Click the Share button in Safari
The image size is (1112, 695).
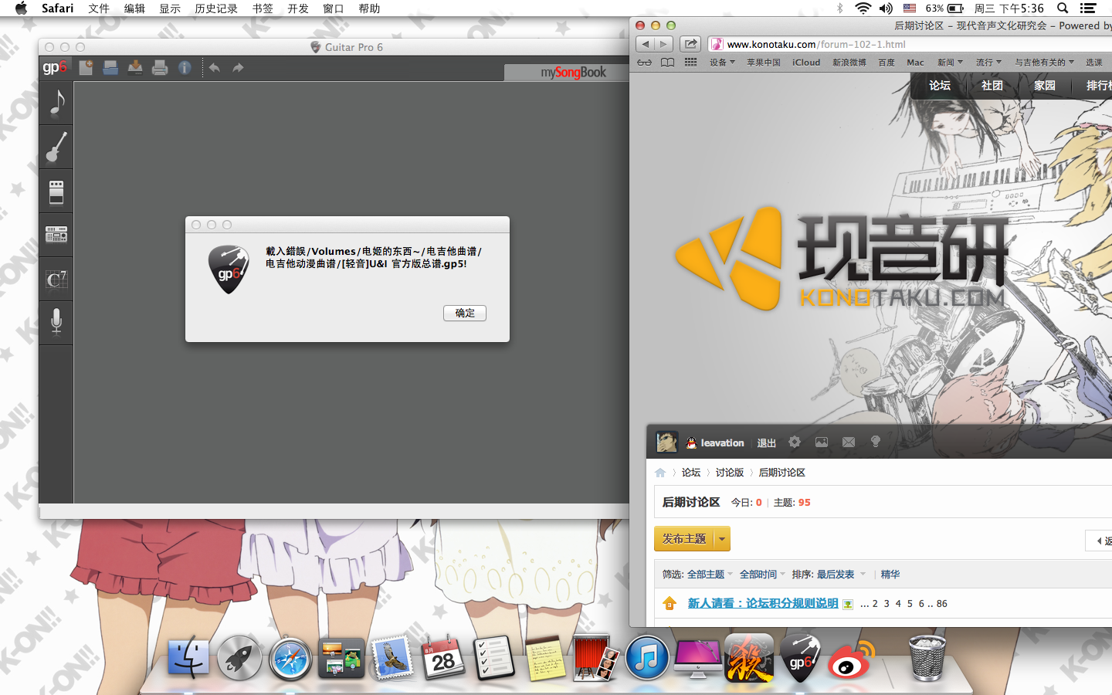point(690,44)
